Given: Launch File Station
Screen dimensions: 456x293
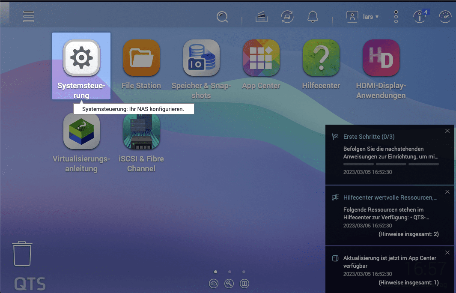Looking at the screenshot, I should [x=141, y=65].
